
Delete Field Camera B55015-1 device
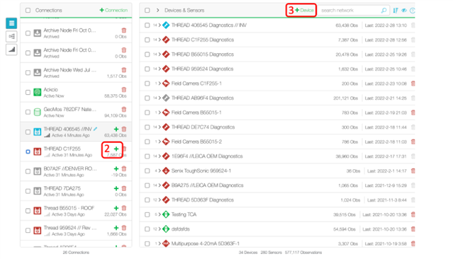pyautogui.click(x=413, y=113)
